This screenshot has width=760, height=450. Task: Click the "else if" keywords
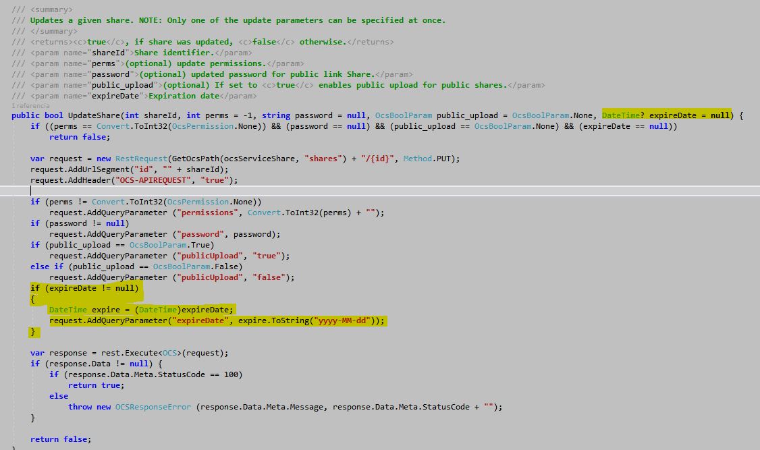coord(47,266)
